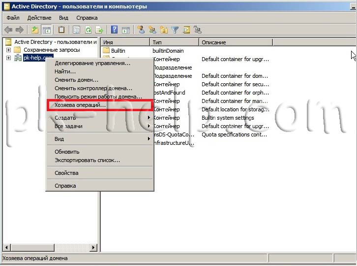Image resolution: width=357 pixels, height=266 pixels.
Task: Create a new user via toolbar icon
Action: 141,30
